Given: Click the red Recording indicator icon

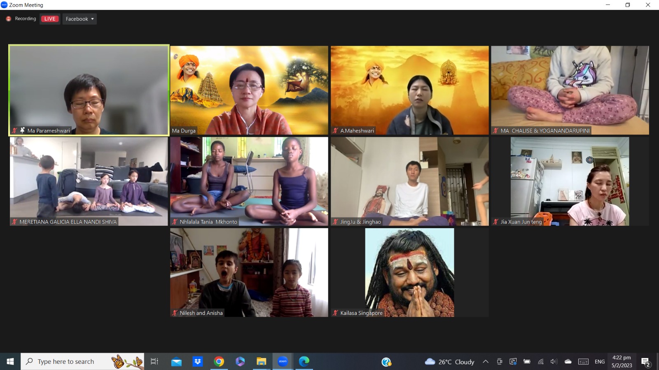Looking at the screenshot, I should coord(8,19).
